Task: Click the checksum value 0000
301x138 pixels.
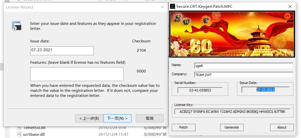Action: tap(141, 71)
